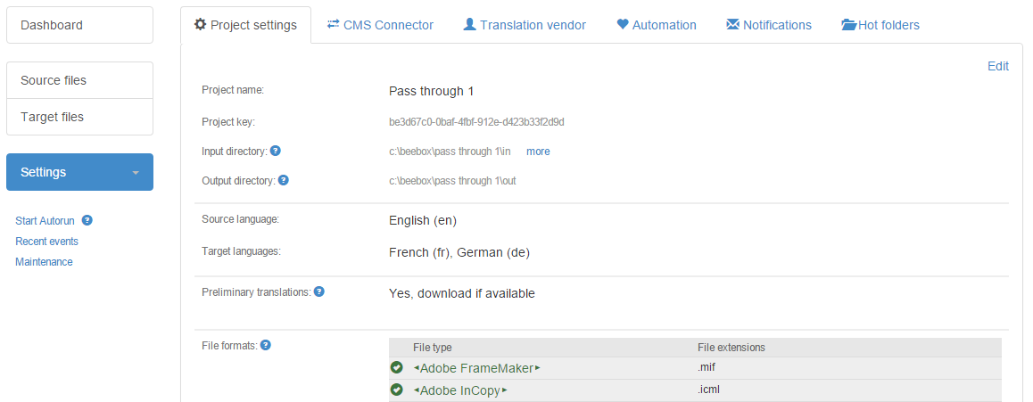Image resolution: width=1033 pixels, height=402 pixels.
Task: Expand the Settings dropdown menu
Action: [x=136, y=172]
